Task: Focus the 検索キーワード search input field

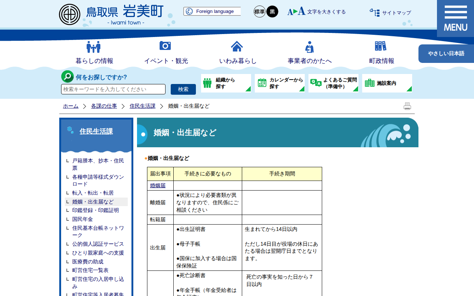Action: pos(113,89)
